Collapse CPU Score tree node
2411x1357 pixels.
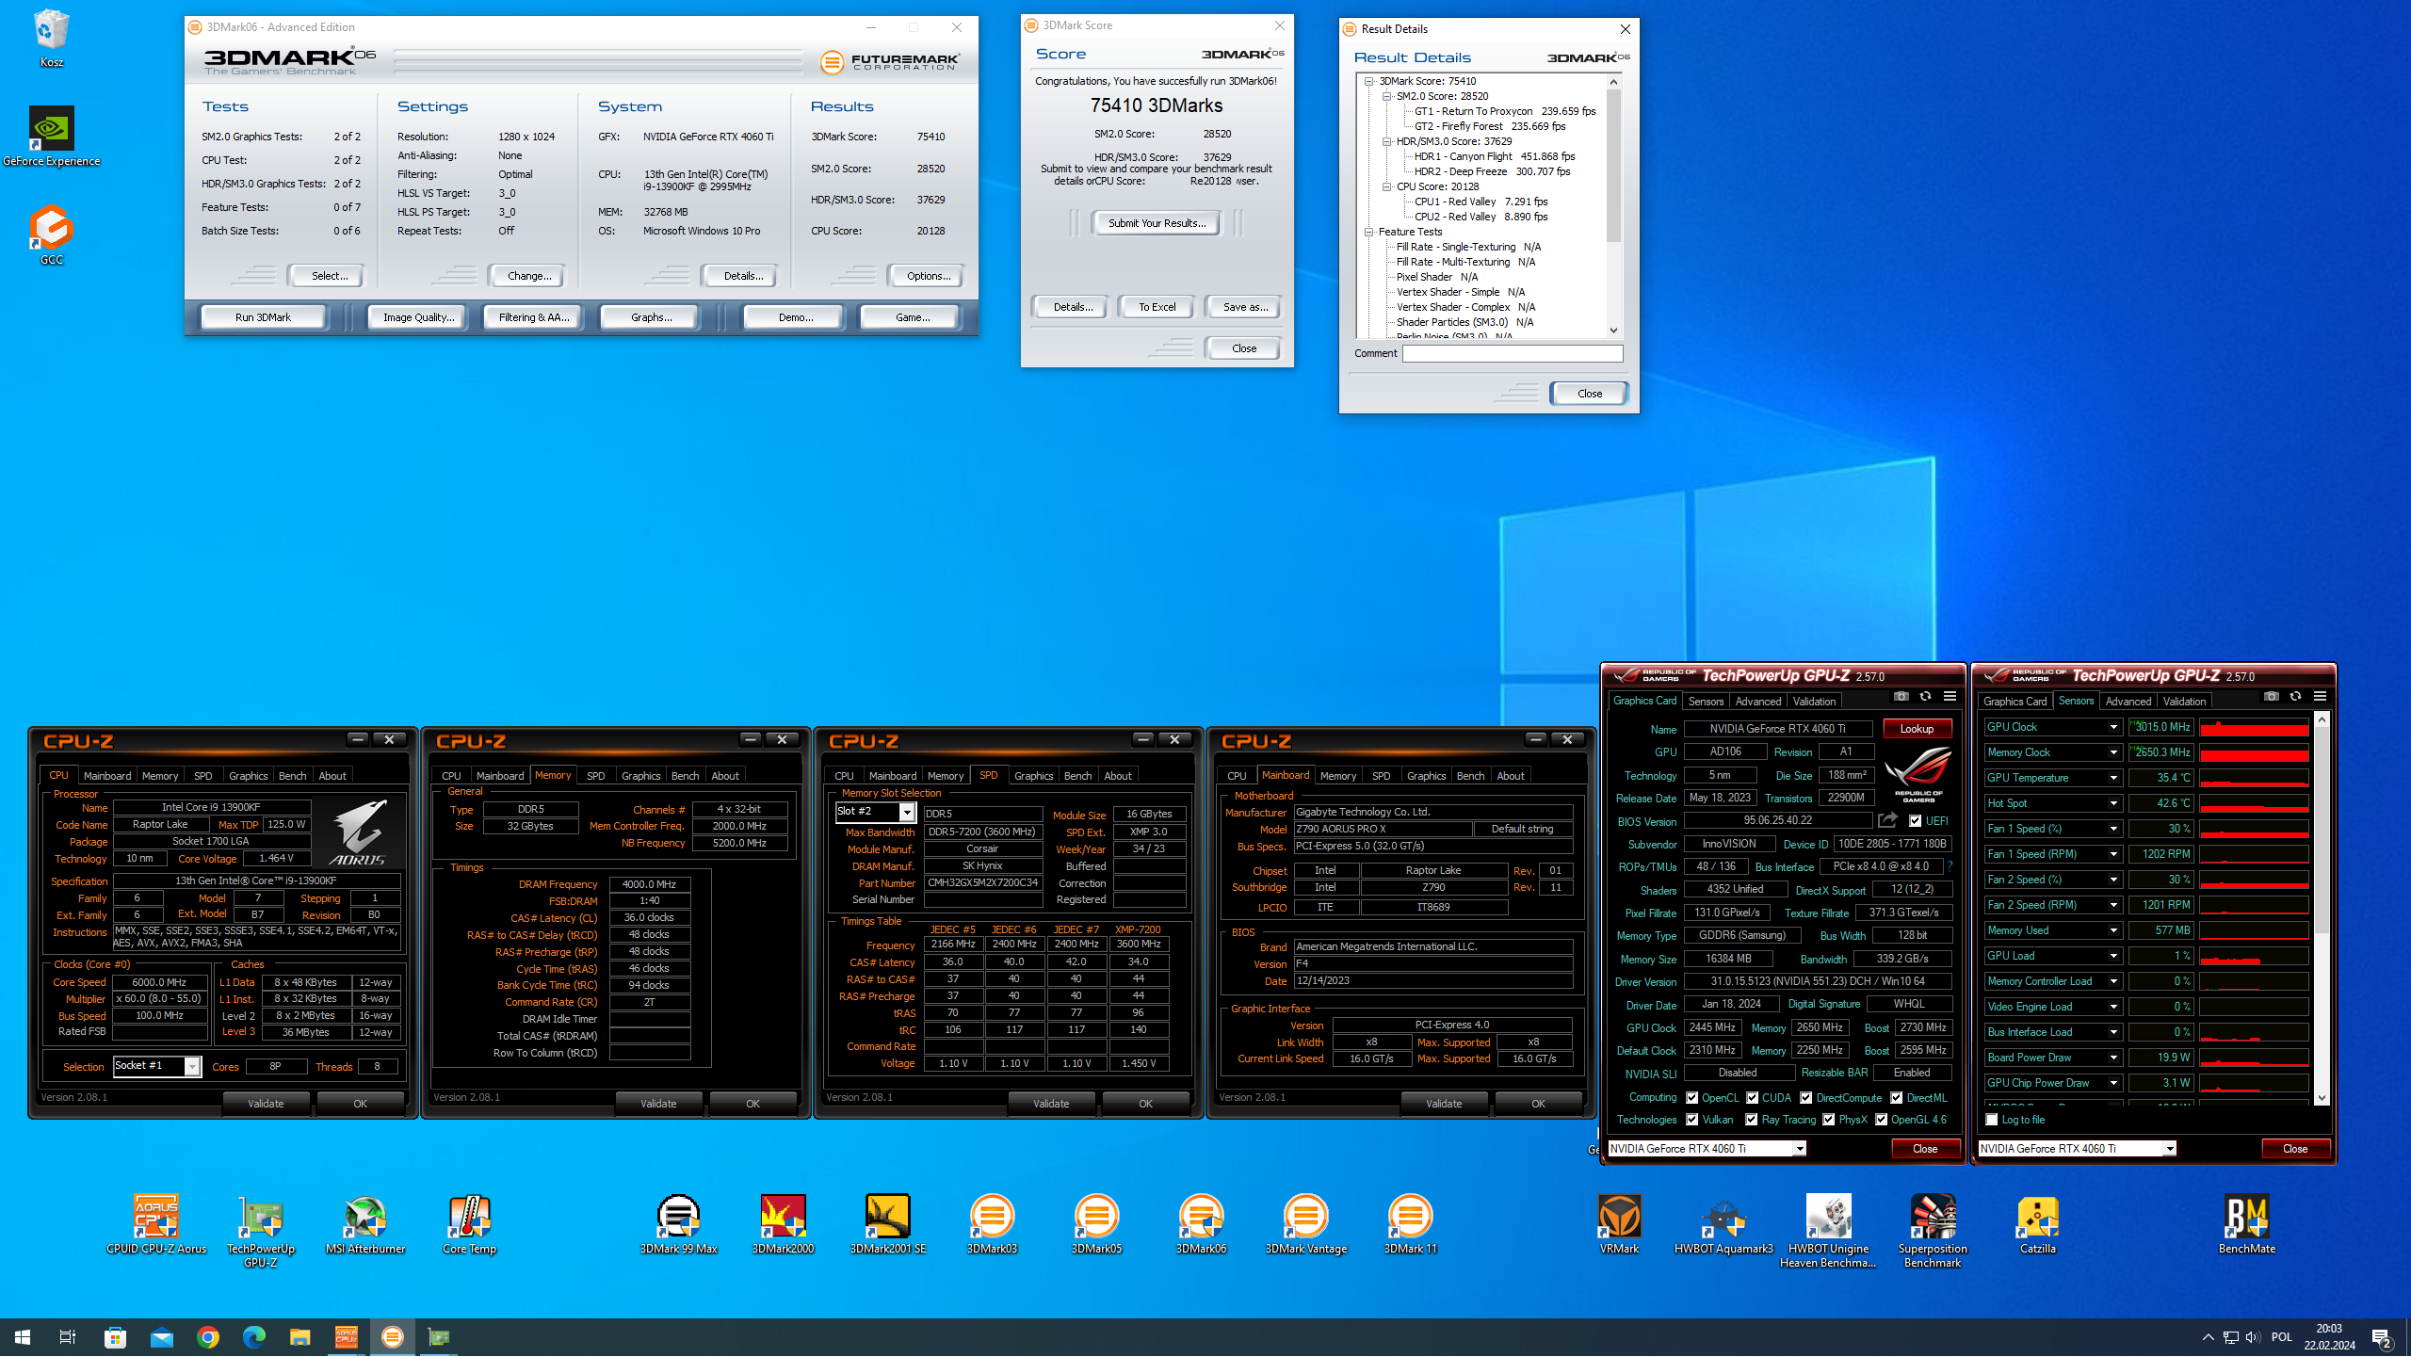point(1386,186)
